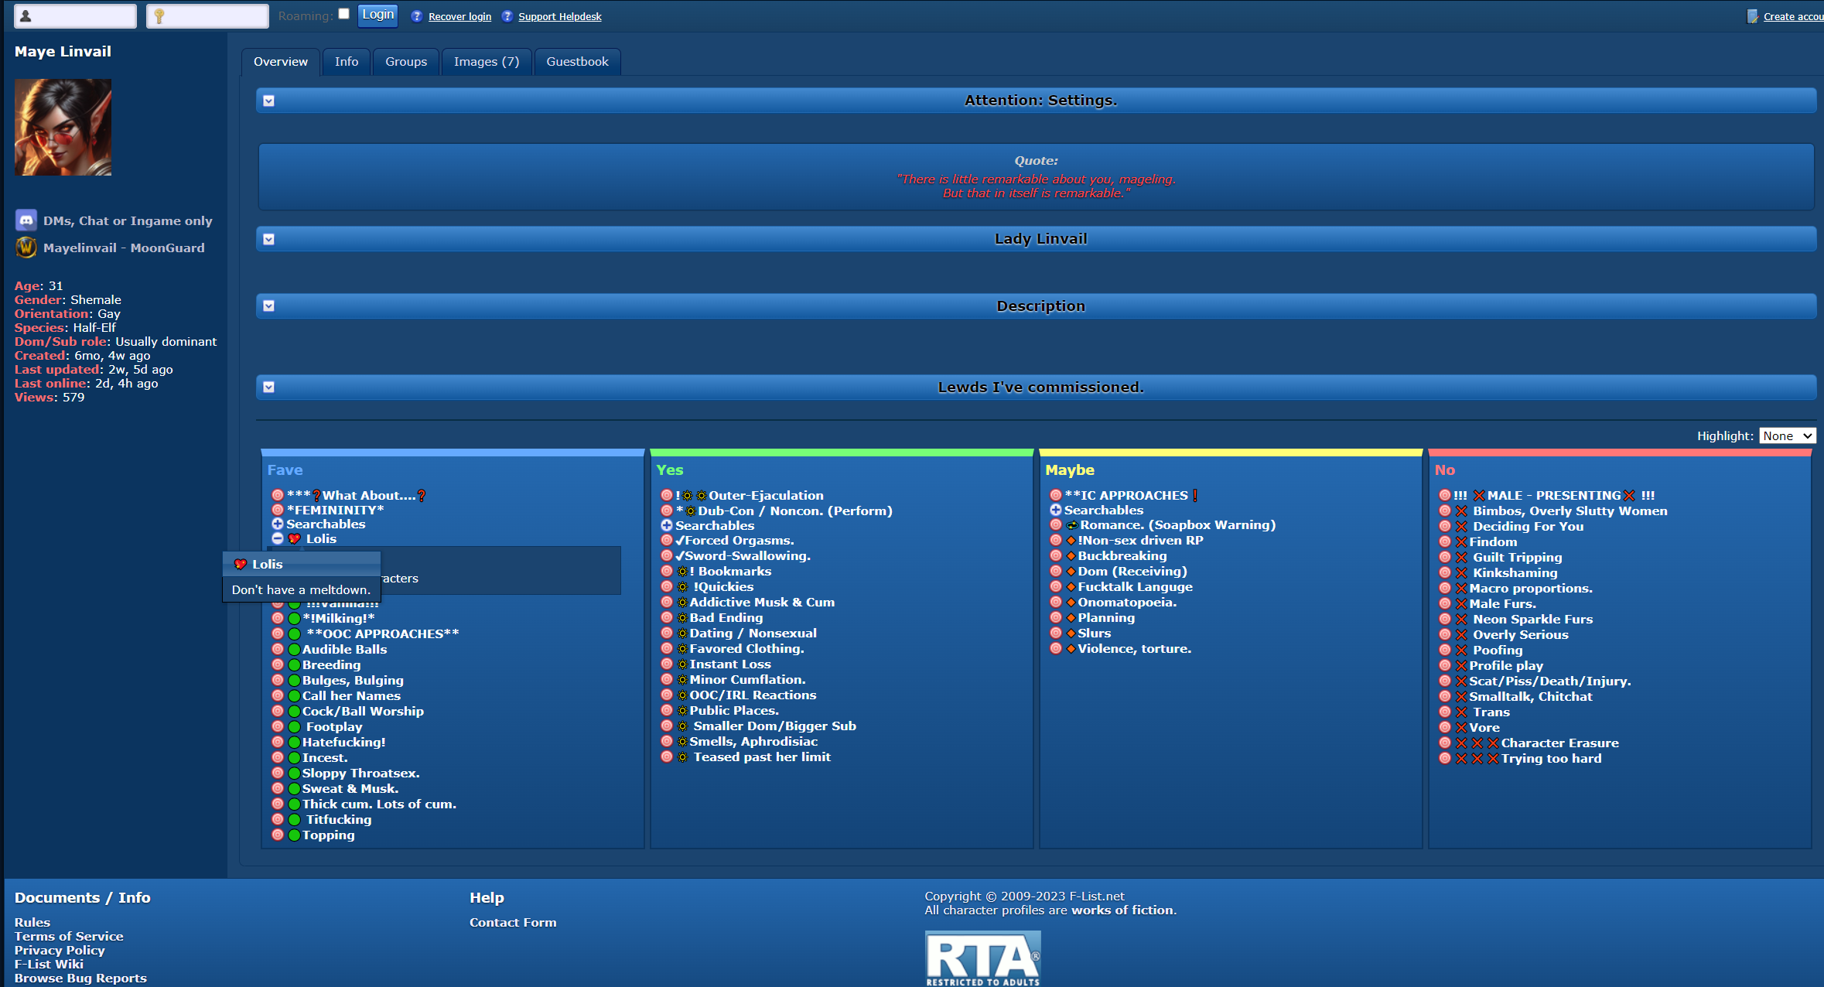The height and width of the screenshot is (987, 1824).
Task: Click the Maye Linvail avatar thumbnail
Action: [63, 128]
